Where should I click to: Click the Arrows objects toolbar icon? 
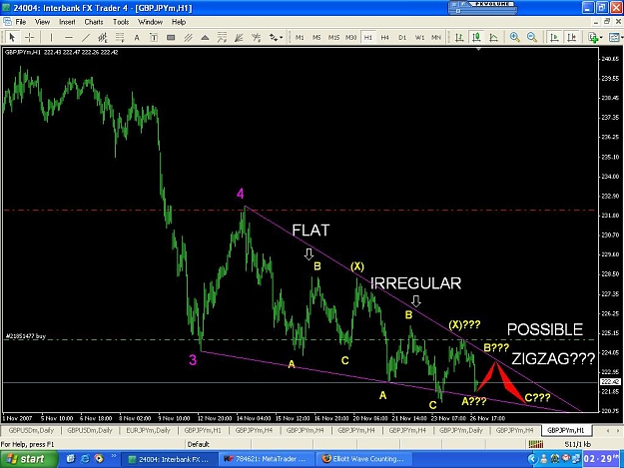click(x=273, y=37)
